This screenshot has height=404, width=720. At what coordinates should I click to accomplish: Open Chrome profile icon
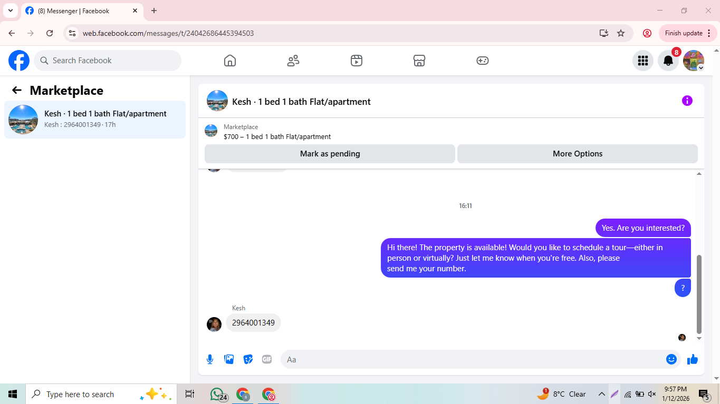[x=647, y=33]
